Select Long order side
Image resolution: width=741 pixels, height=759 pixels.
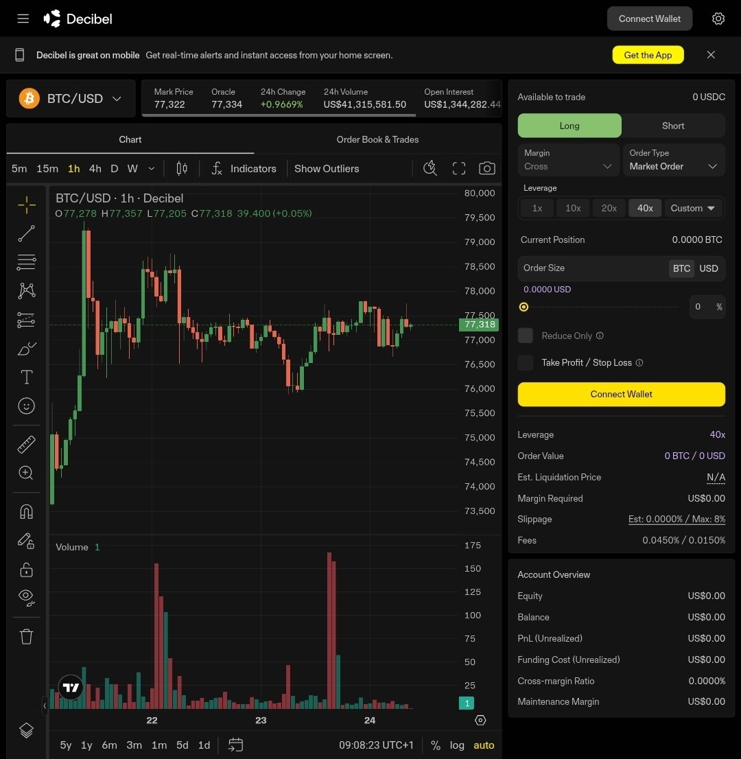coord(569,126)
